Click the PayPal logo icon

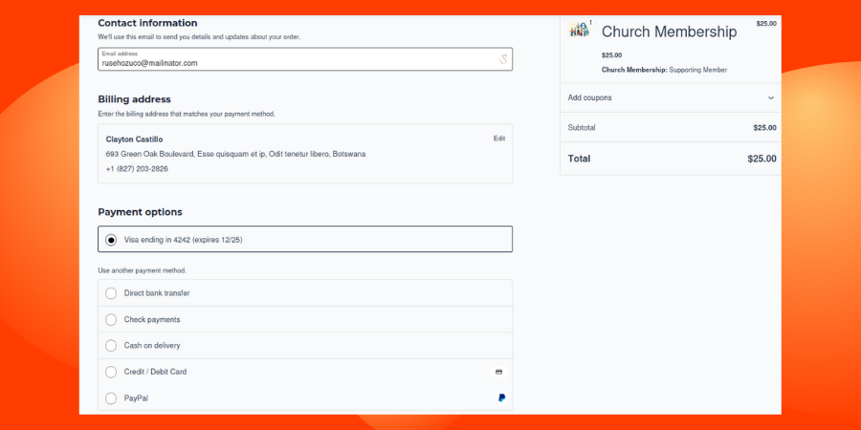click(501, 398)
